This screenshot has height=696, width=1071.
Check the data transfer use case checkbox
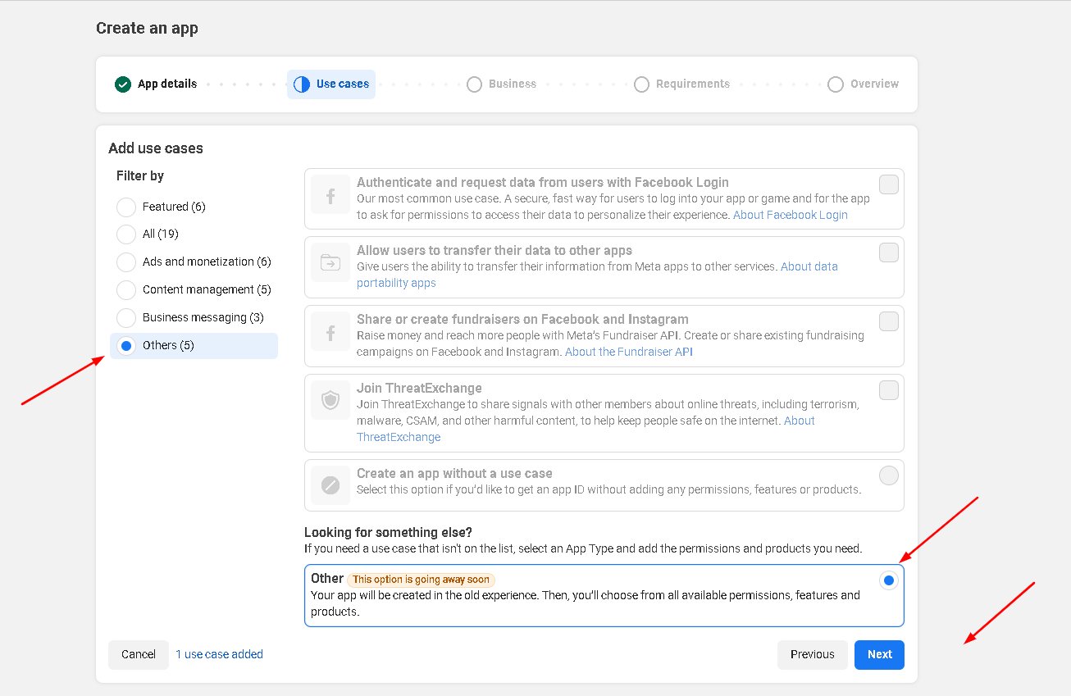(888, 252)
